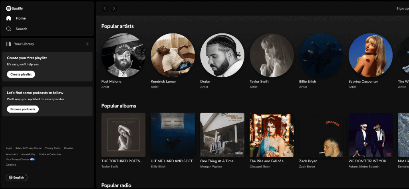Open Post Malone artist picture

[x=123, y=55]
